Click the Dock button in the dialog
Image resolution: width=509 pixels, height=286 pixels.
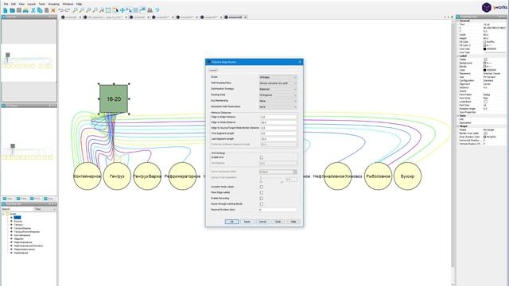pos(278,222)
